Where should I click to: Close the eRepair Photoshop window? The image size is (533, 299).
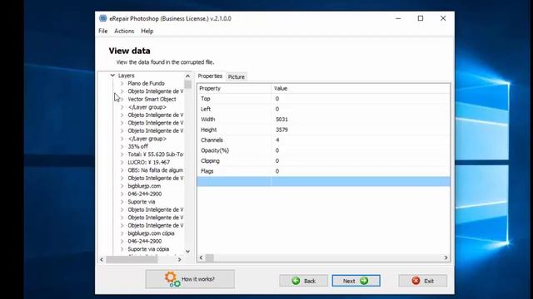tap(443, 18)
